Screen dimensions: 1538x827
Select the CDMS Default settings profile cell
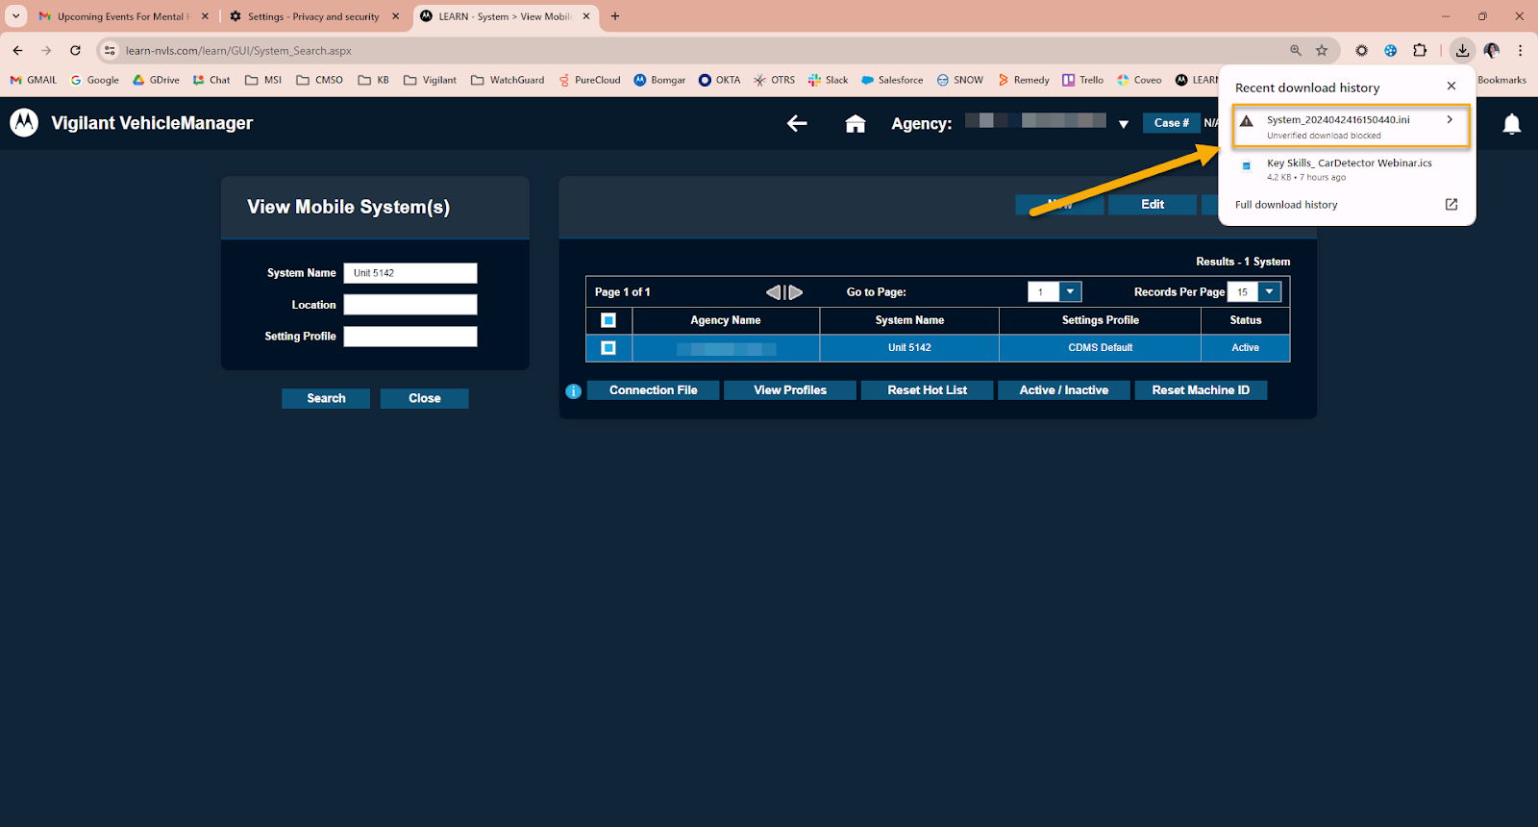(1101, 348)
